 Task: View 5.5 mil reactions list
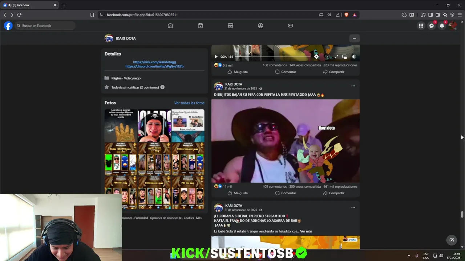click(x=223, y=65)
